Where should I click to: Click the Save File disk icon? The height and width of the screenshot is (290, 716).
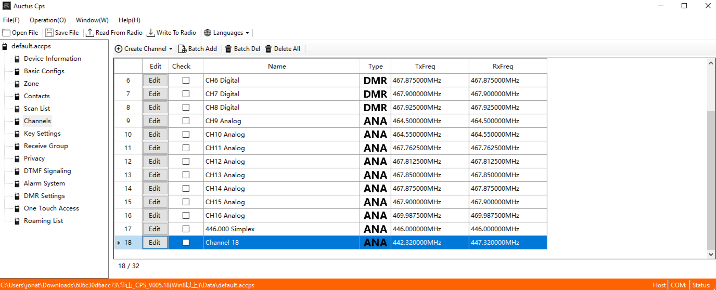49,33
